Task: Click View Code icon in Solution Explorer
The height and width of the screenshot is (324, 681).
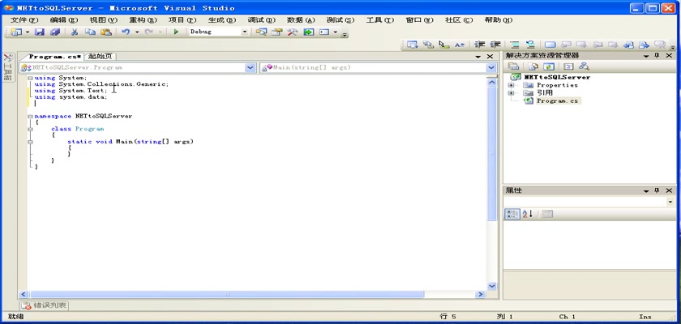Action: [x=568, y=66]
